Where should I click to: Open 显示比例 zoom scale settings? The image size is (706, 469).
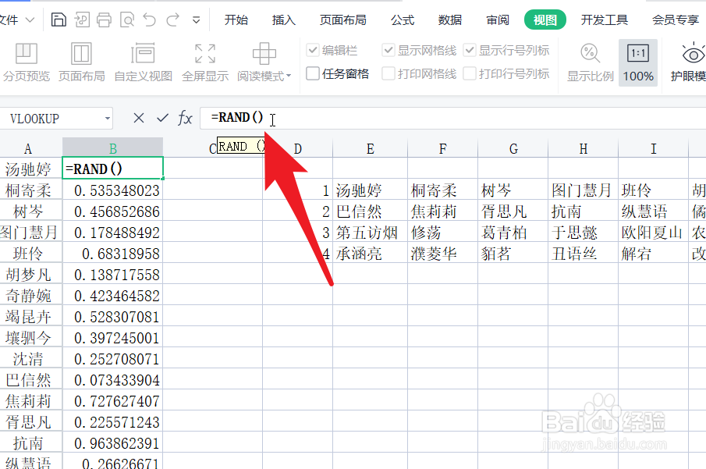click(589, 62)
